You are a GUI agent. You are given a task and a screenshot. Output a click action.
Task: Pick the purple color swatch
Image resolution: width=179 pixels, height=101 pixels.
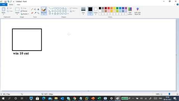[126, 8]
